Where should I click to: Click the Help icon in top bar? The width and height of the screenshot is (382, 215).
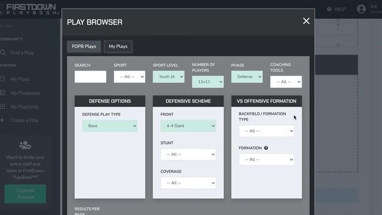click(329, 9)
